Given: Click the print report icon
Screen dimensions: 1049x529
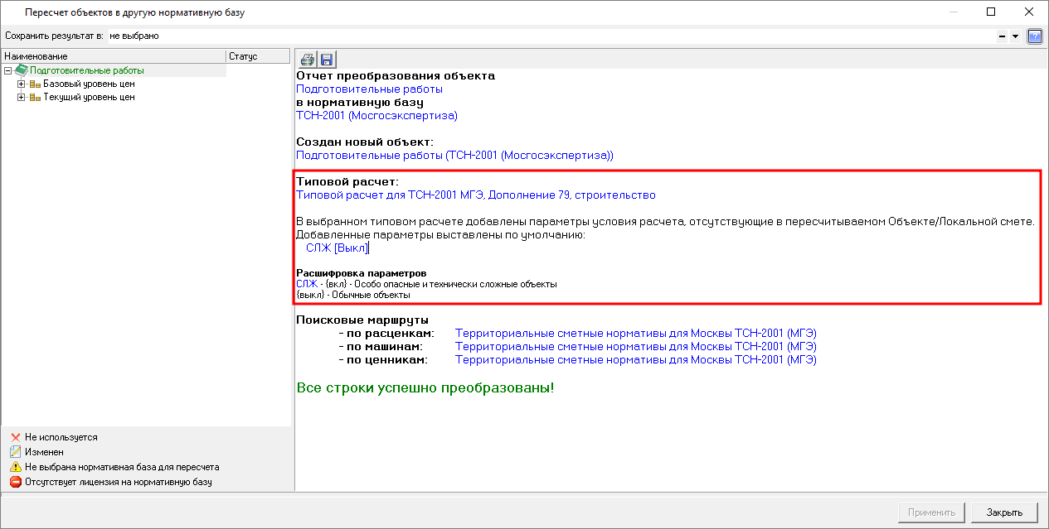Looking at the screenshot, I should (x=308, y=60).
